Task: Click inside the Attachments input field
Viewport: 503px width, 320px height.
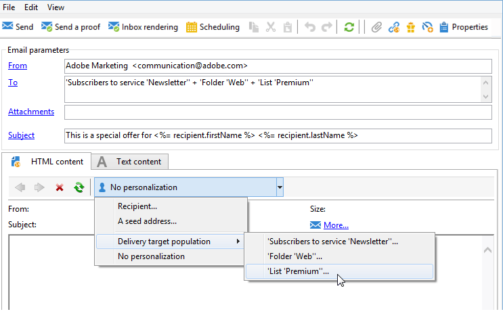Action: click(278, 112)
